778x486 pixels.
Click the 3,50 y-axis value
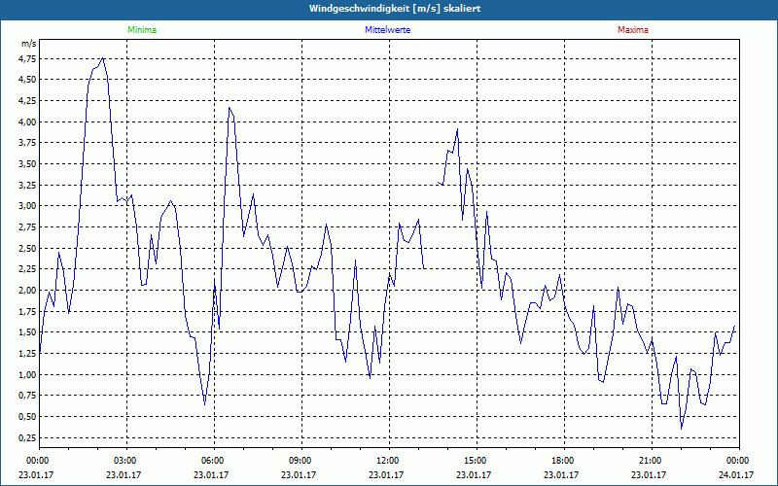27,164
